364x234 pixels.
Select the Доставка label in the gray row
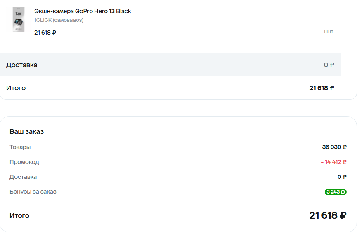coord(21,65)
